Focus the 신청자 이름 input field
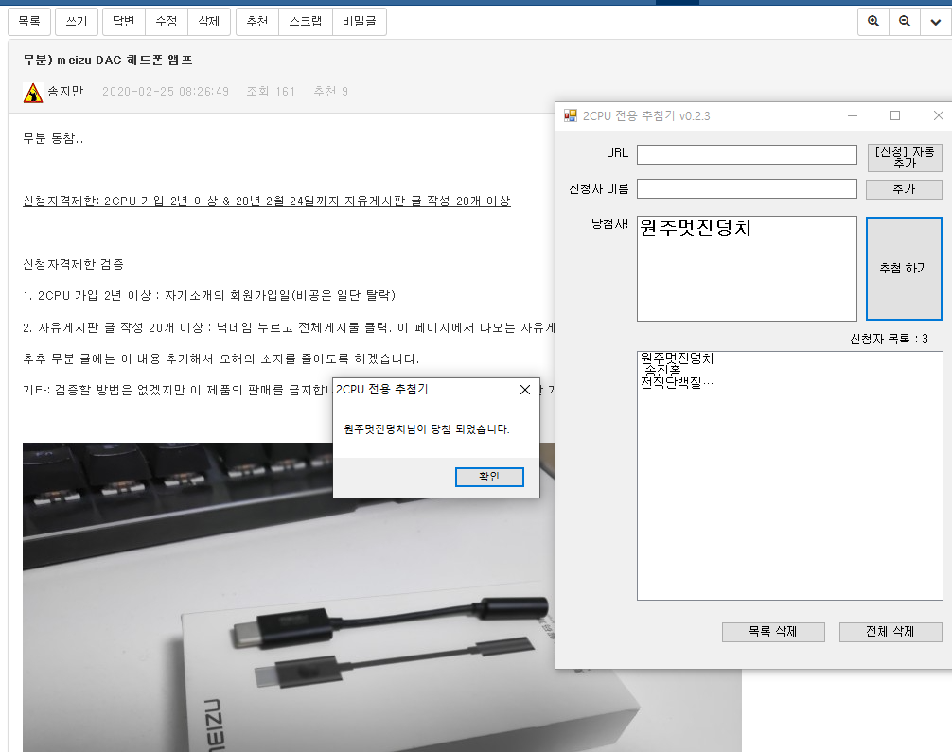 pos(747,189)
